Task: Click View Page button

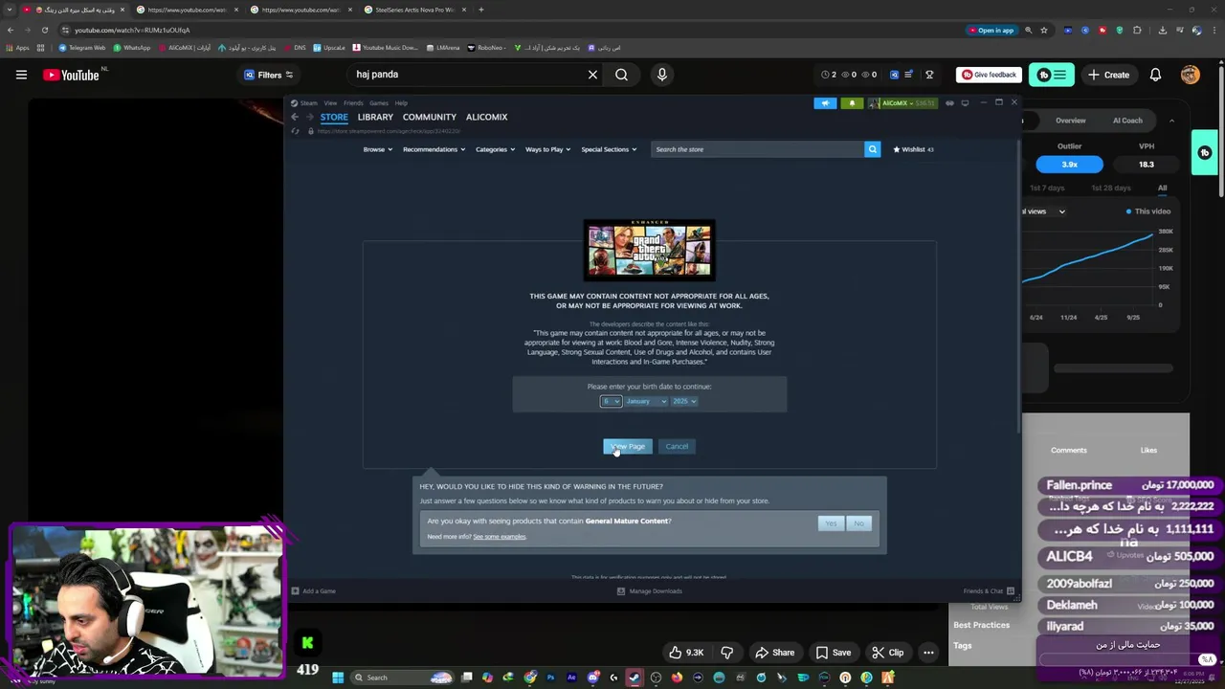Action: 627,446
